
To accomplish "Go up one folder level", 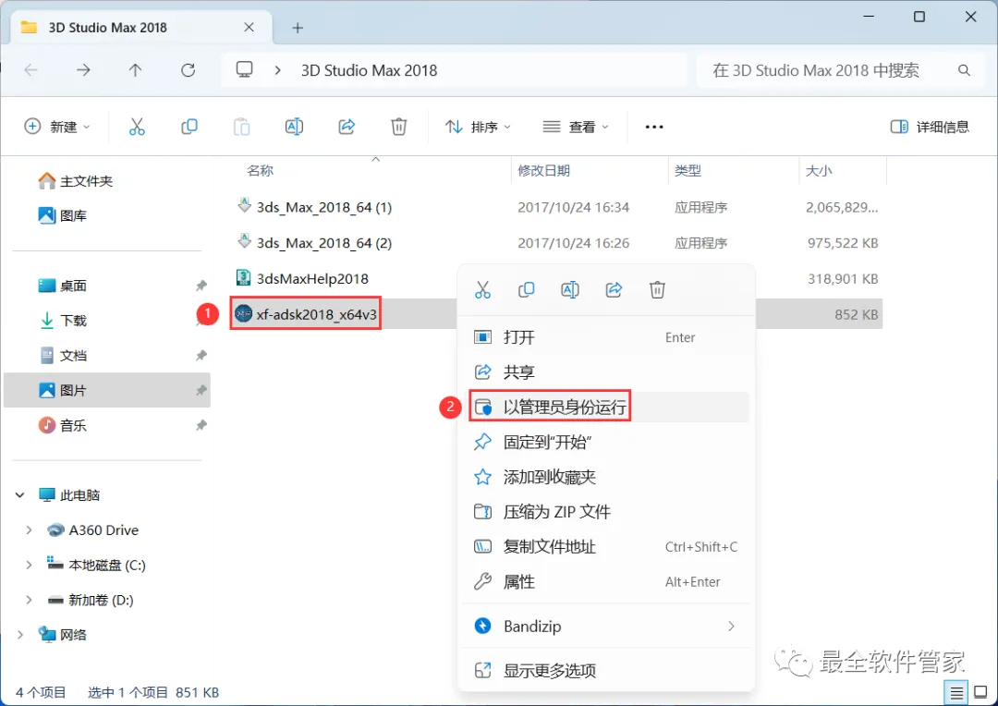I will pyautogui.click(x=135, y=70).
